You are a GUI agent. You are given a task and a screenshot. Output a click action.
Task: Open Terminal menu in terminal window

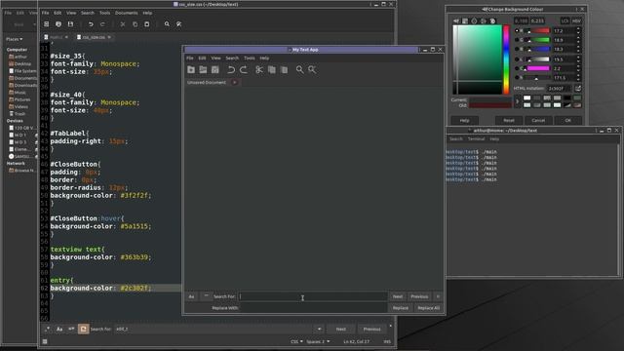pos(476,138)
